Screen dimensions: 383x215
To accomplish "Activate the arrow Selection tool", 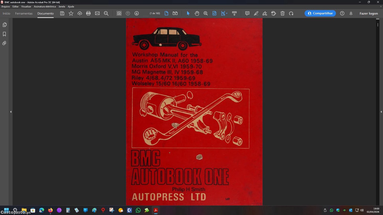I will (188, 14).
